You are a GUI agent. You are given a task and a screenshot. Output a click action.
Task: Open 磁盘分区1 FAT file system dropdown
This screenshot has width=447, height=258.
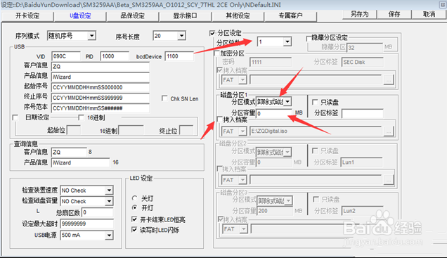tap(242, 131)
